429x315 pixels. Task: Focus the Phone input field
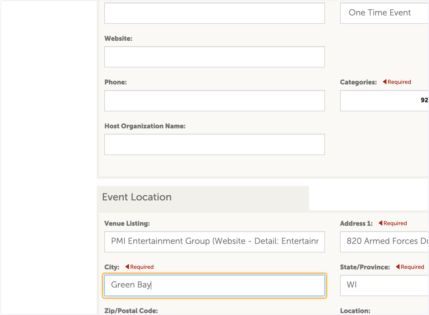click(x=214, y=101)
